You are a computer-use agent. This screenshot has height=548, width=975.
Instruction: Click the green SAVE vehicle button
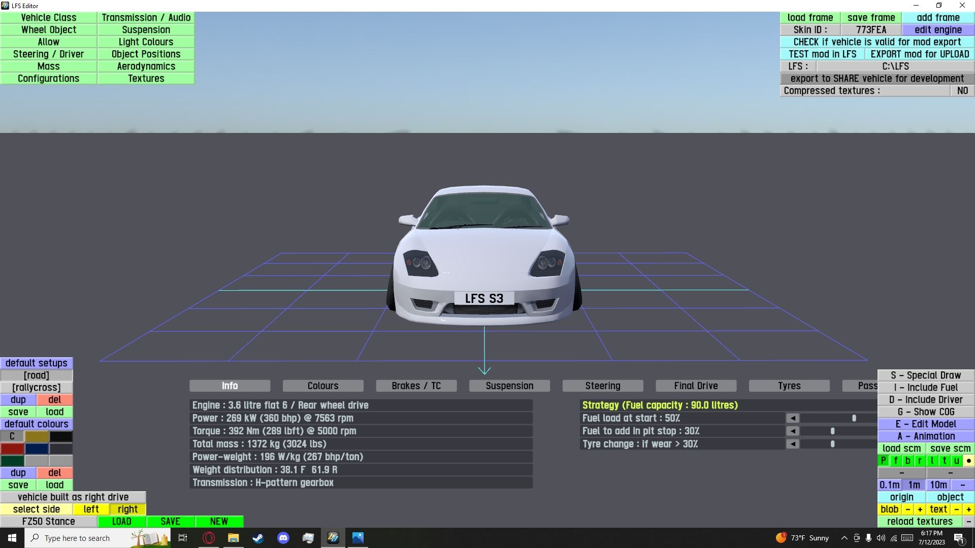click(170, 522)
